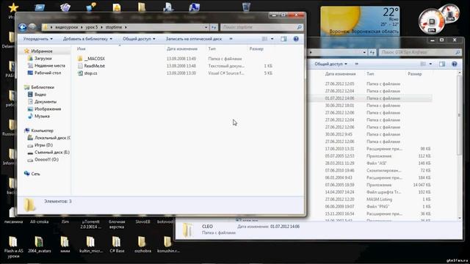The image size is (470, 264).
Task: Open the C# Base desktop folder
Action: pyautogui.click(x=117, y=245)
